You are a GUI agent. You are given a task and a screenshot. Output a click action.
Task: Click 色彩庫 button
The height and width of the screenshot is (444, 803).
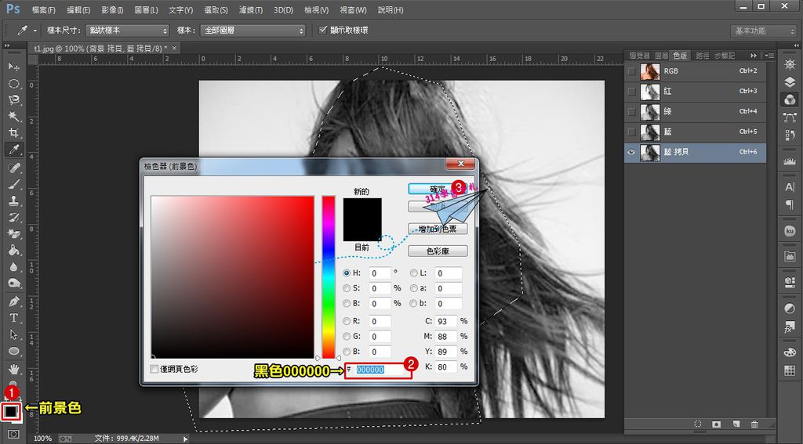[x=438, y=251]
